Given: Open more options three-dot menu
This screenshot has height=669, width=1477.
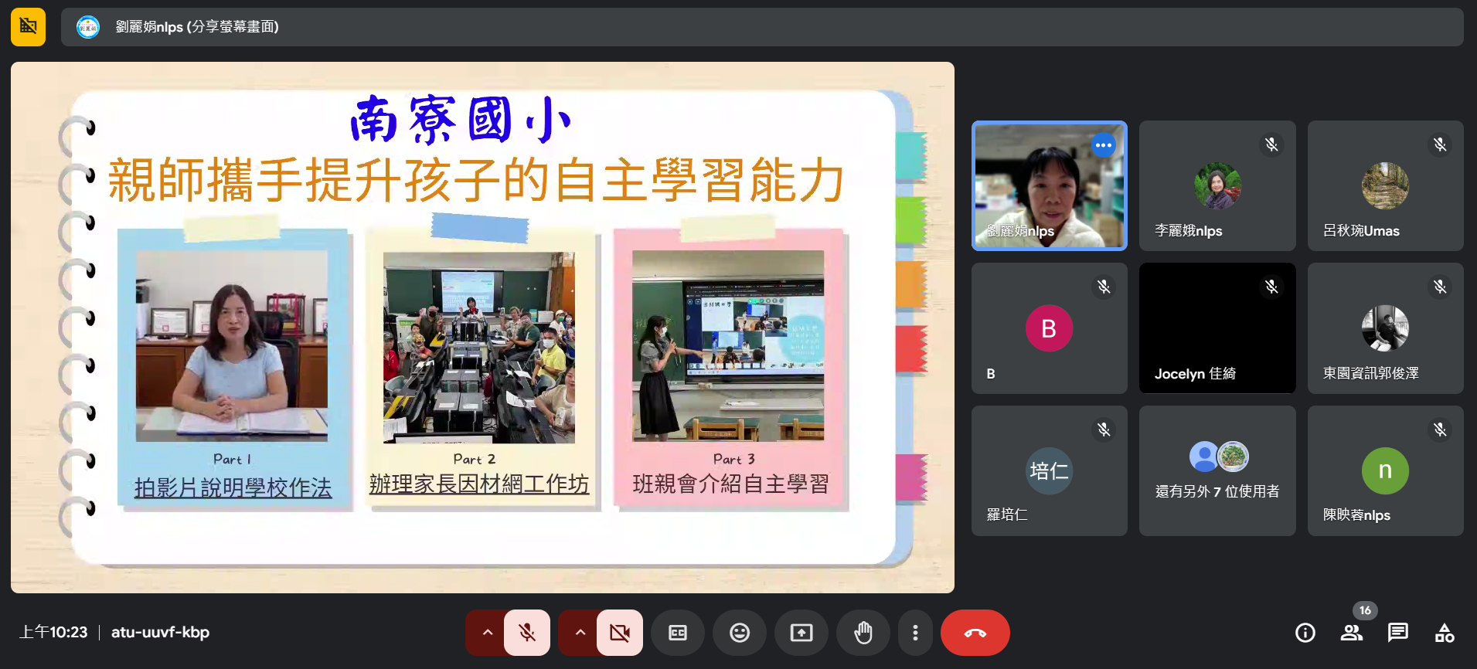Looking at the screenshot, I should [x=915, y=633].
